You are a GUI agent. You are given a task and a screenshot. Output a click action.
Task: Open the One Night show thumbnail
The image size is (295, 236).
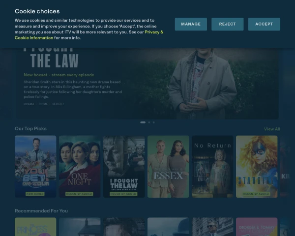coord(80,167)
